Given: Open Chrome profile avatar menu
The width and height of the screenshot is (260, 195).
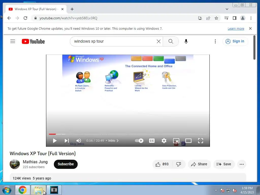Looking at the screenshot, I should tap(242, 18).
